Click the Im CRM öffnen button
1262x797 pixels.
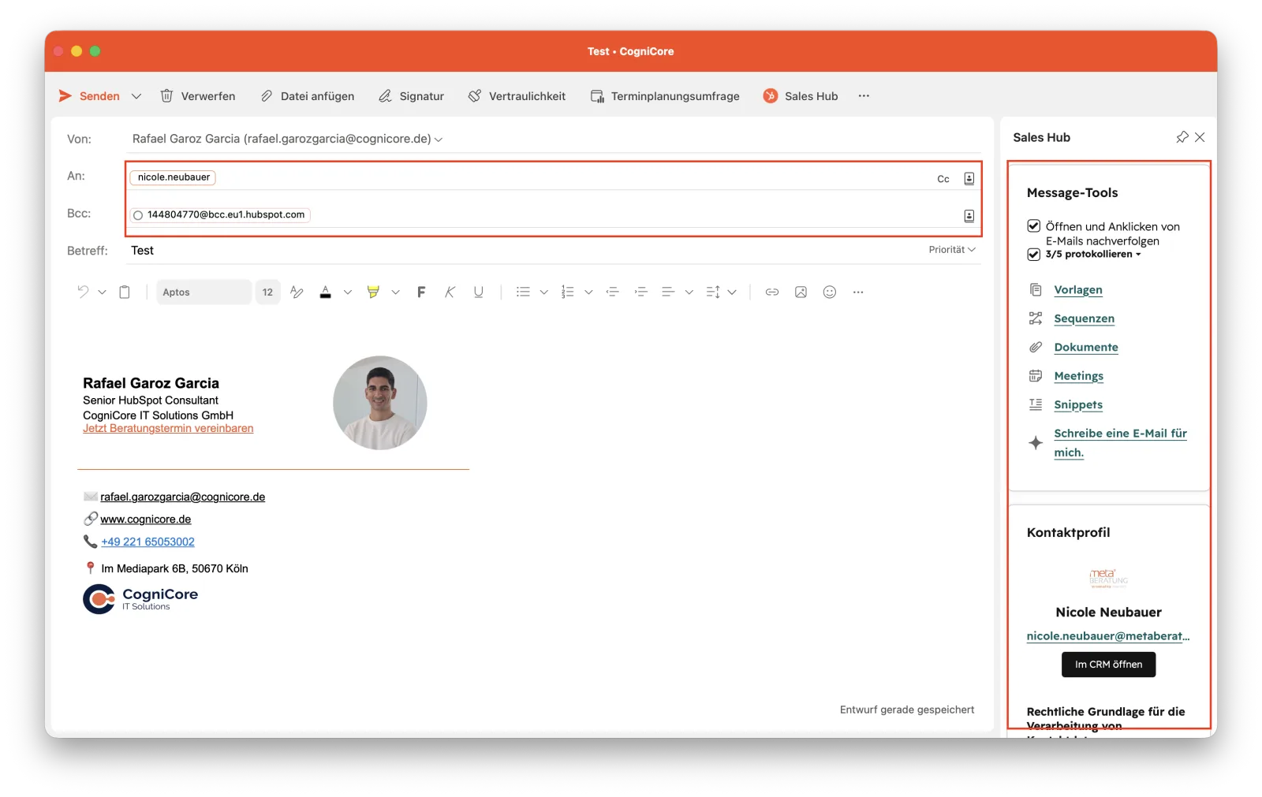coord(1109,665)
